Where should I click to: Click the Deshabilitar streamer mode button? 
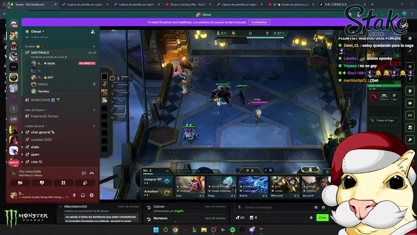pos(259,22)
